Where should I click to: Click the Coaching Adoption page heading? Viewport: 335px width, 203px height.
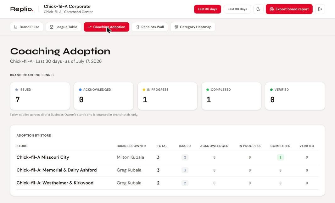point(60,51)
